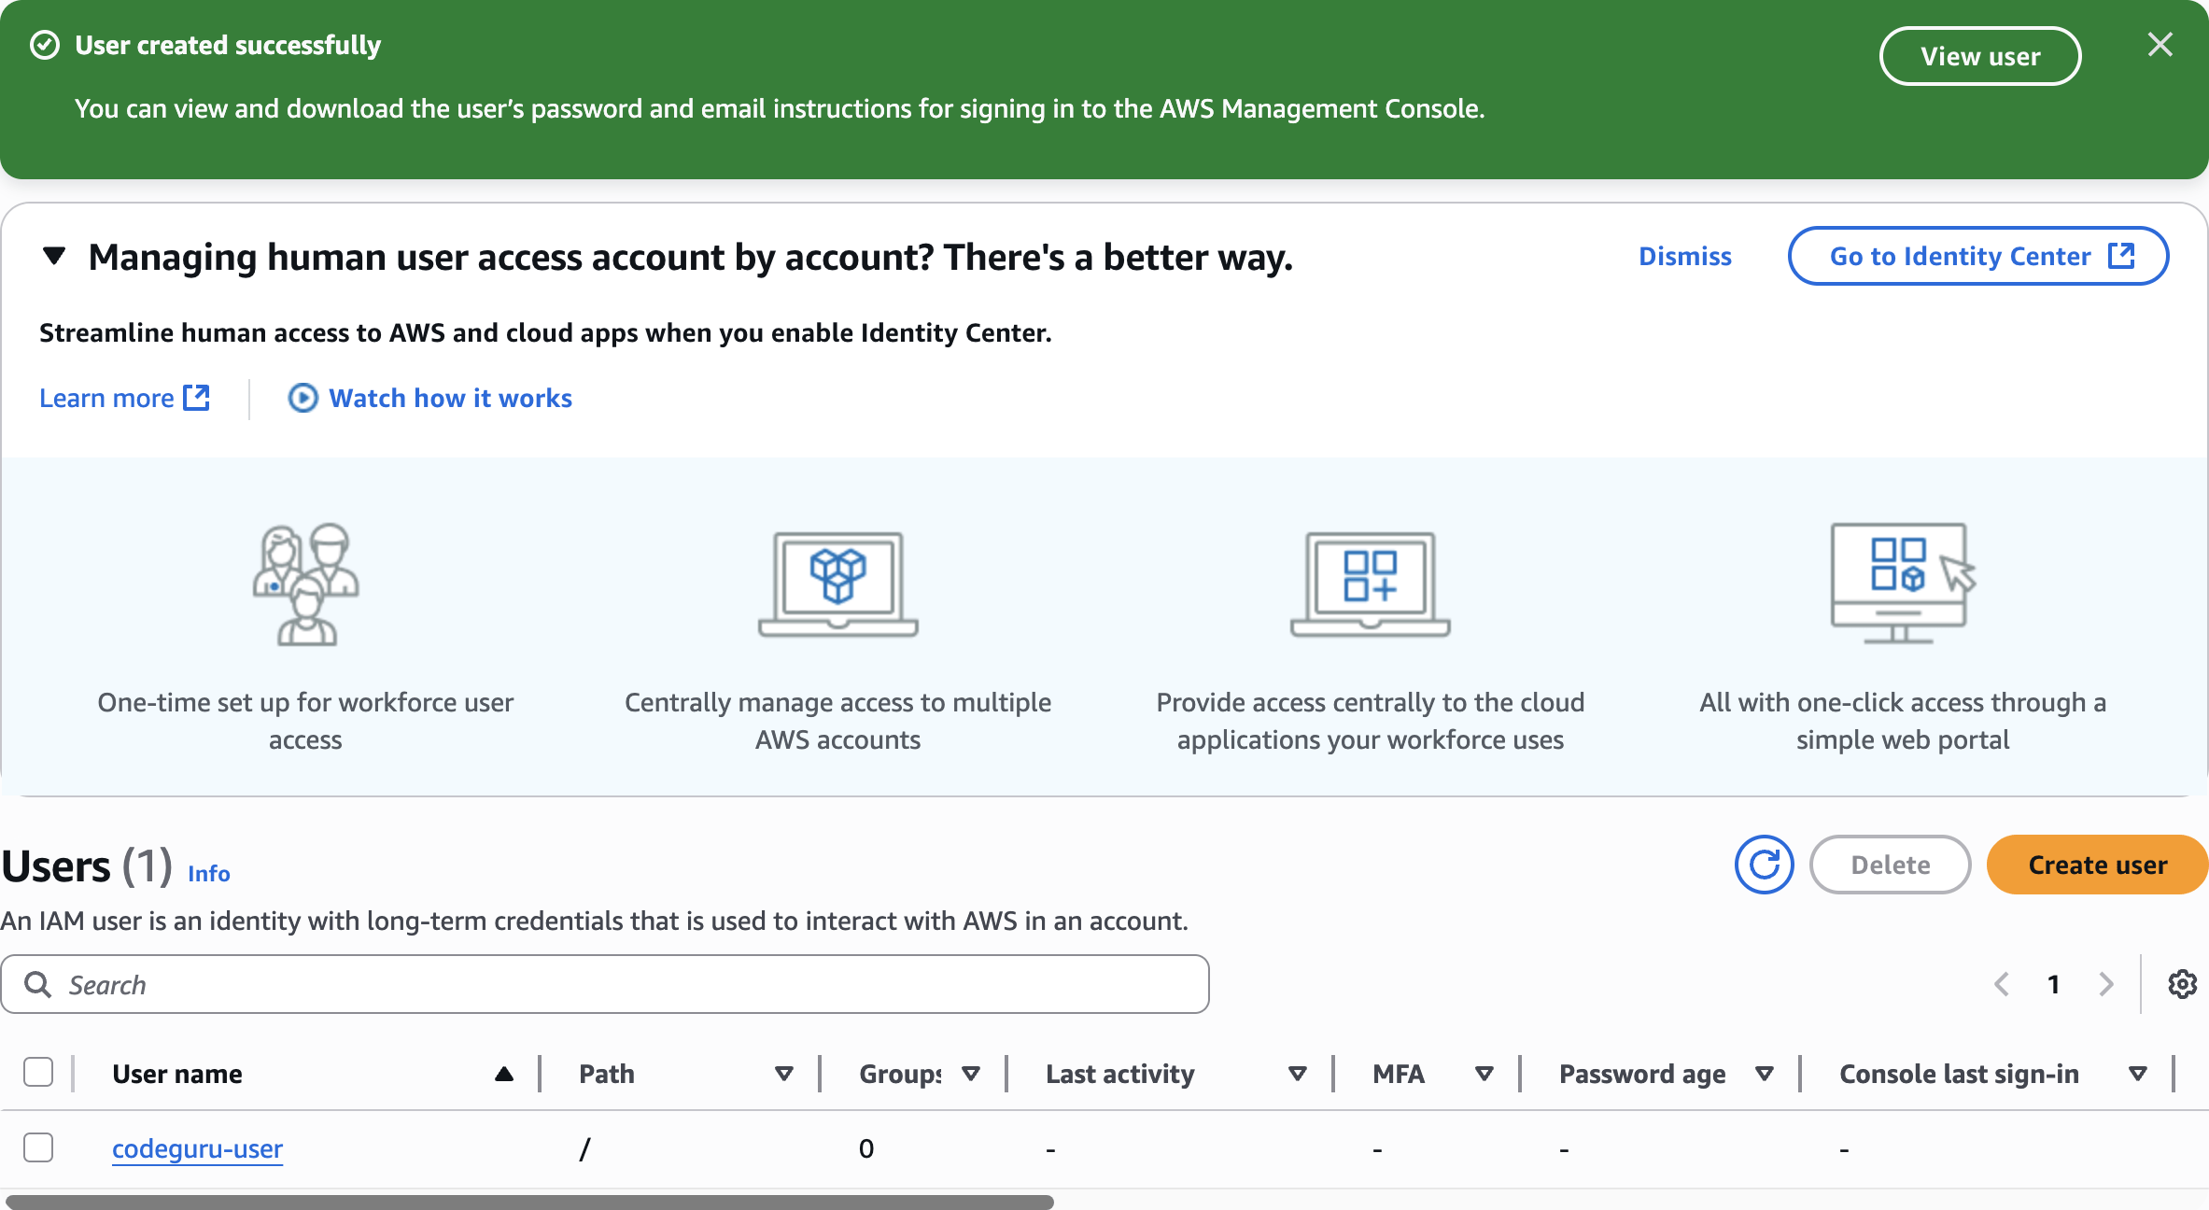
Task: Open the codeguru-user link
Action: click(x=197, y=1148)
